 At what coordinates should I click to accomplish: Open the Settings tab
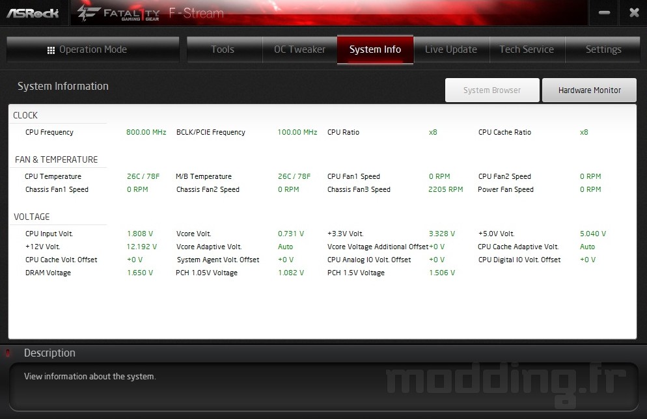pyautogui.click(x=603, y=49)
